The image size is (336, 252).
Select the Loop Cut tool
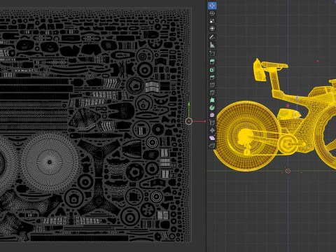point(212,85)
